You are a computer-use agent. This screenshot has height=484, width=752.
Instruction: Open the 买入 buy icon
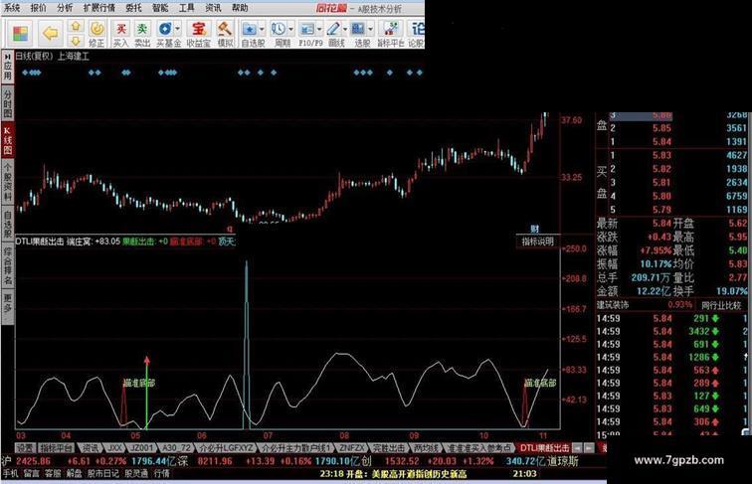tap(121, 34)
